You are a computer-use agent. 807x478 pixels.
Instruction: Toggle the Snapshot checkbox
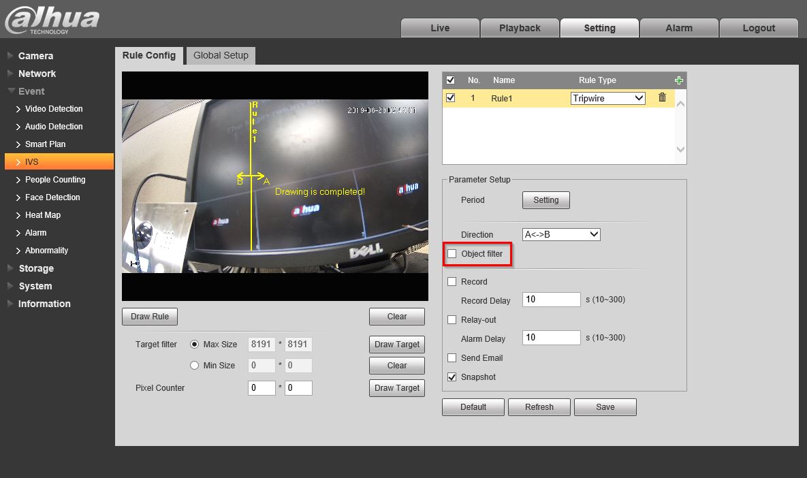(x=452, y=377)
